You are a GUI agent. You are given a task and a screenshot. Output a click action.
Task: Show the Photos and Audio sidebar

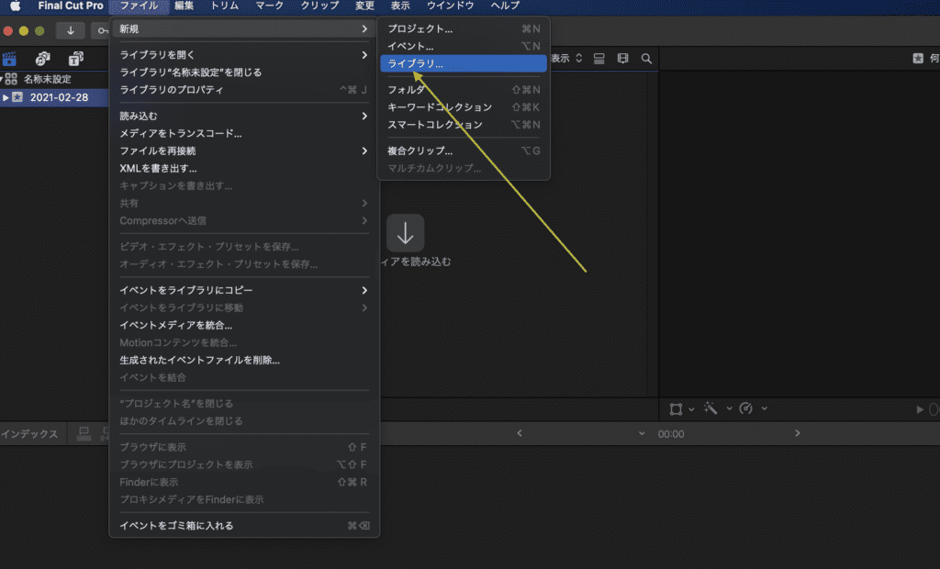(x=42, y=59)
